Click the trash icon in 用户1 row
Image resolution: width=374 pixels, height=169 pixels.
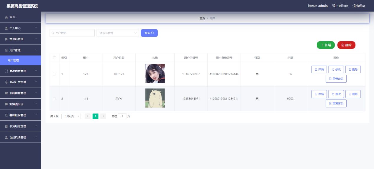350,94
